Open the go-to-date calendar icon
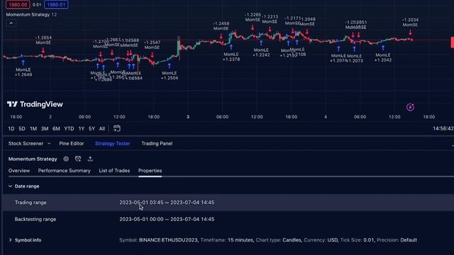Image resolution: width=454 pixels, height=255 pixels. tap(117, 128)
